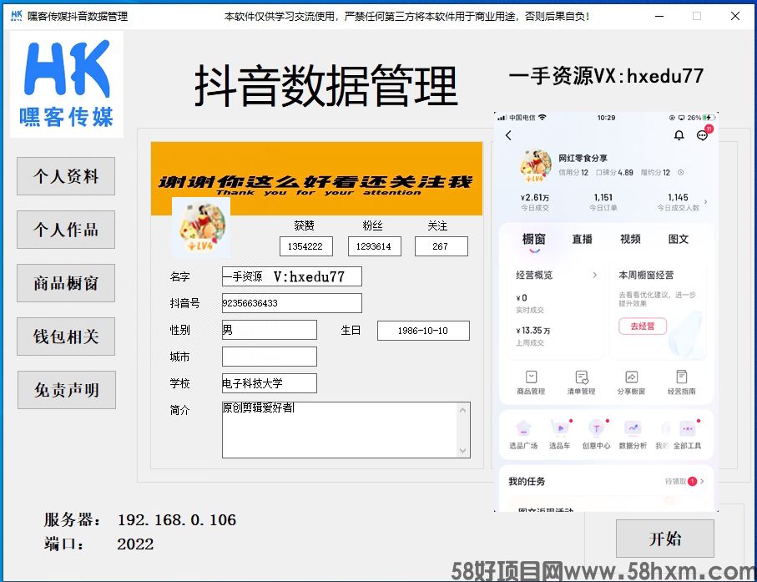Open the 个人作品 section
Image resolution: width=757 pixels, height=582 pixels.
66,230
